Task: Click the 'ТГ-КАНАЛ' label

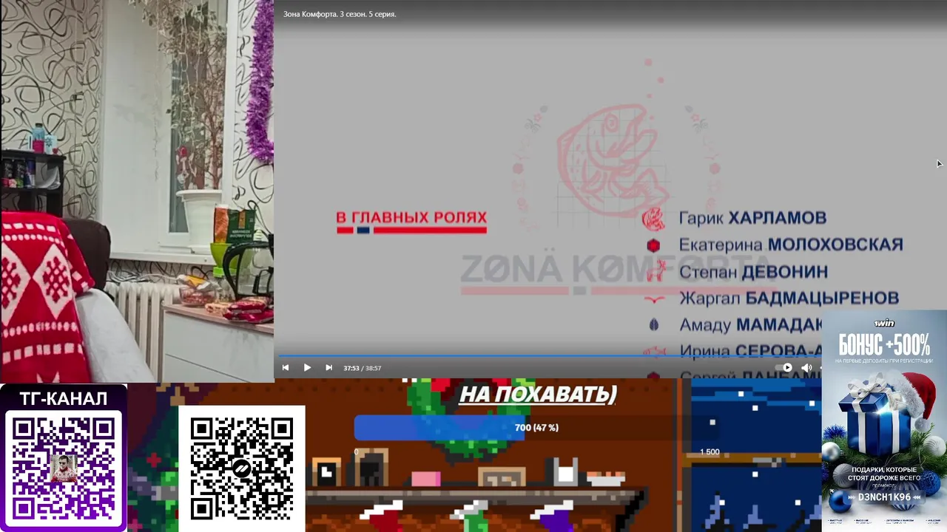Action: [x=64, y=399]
